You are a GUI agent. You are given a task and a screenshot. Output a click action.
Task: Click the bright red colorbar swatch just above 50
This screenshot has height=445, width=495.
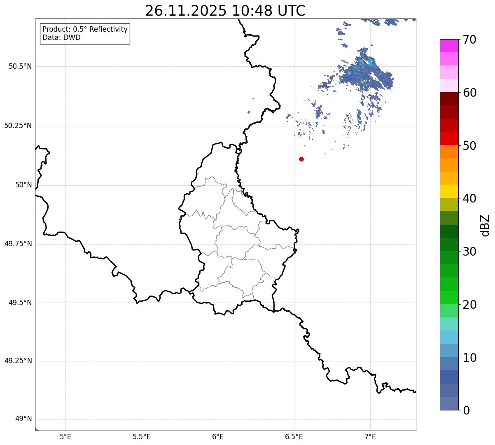tap(449, 139)
